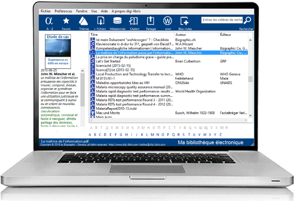Viewport: 294px width, 201px height.
Task: Click the Etude de cas cover thumbnail
Action: [x=58, y=51]
